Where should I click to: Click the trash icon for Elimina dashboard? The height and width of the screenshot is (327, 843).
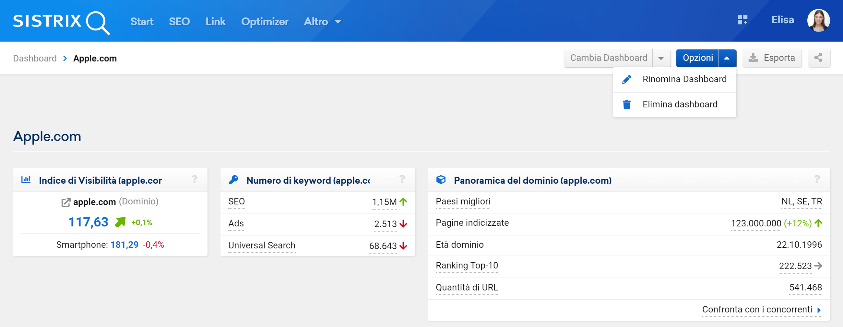[626, 104]
